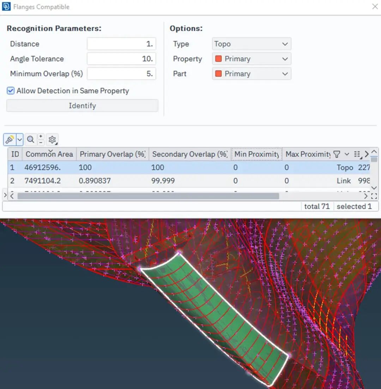
Task: Click the list settings gear icon
Action: pos(53,140)
